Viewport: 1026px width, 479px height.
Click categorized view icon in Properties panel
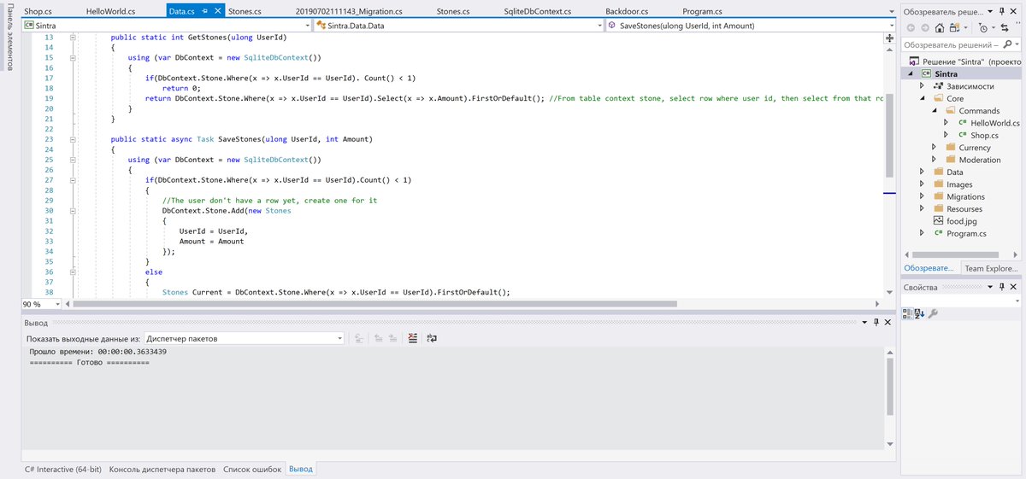pyautogui.click(x=907, y=314)
